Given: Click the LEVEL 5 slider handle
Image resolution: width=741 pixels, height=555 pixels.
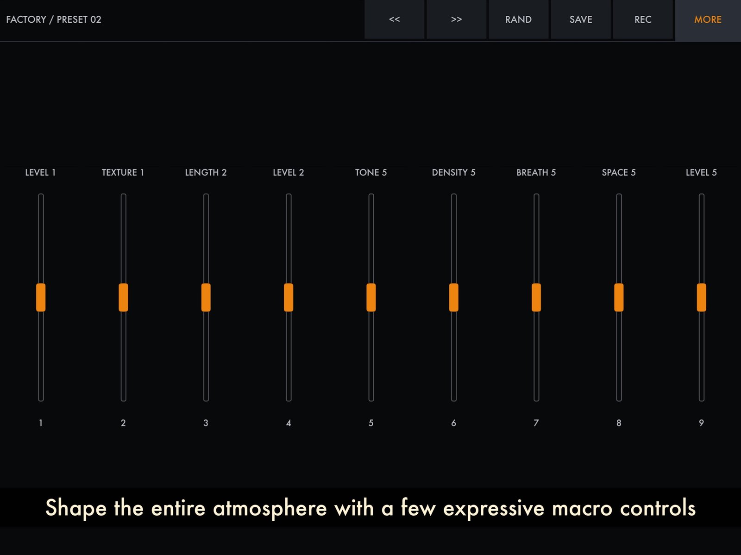Looking at the screenshot, I should click(x=702, y=297).
